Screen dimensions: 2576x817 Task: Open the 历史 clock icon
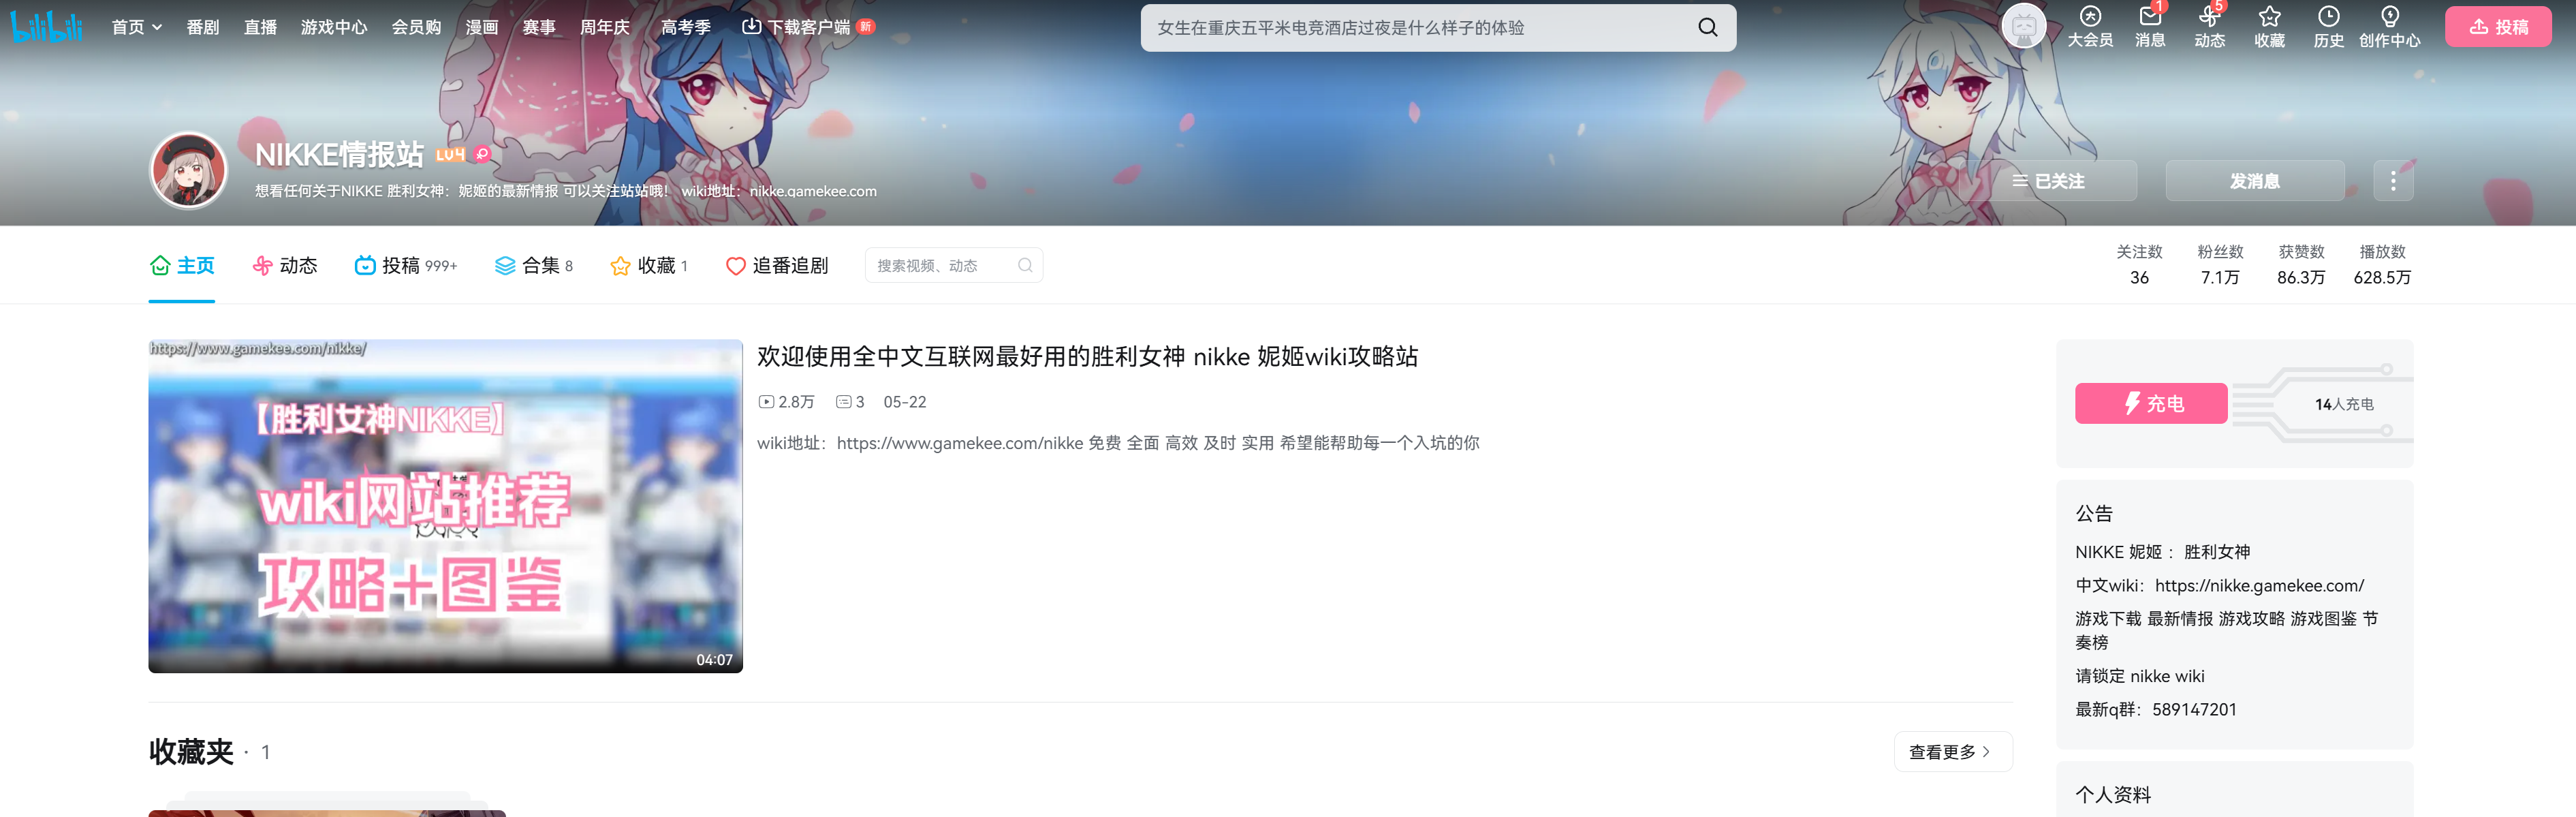[x=2328, y=16]
